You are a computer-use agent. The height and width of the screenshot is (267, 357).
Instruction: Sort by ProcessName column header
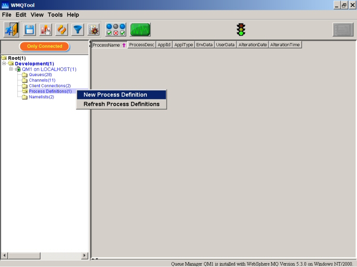[x=109, y=45]
